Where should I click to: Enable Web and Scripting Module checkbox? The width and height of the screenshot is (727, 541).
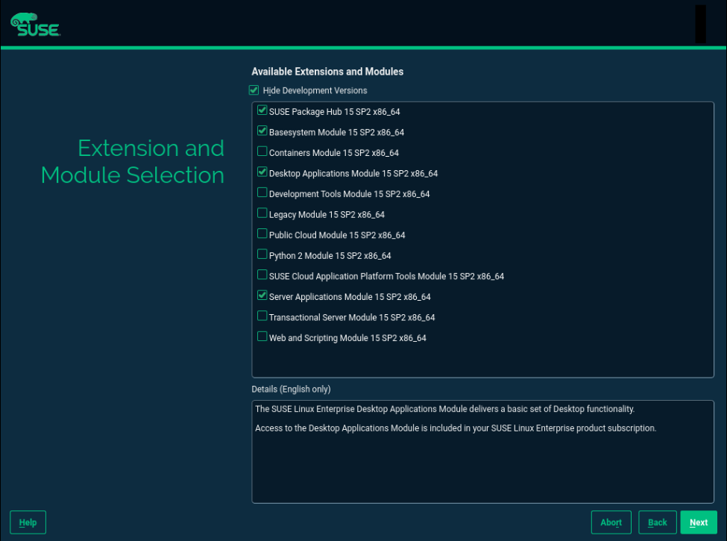262,337
